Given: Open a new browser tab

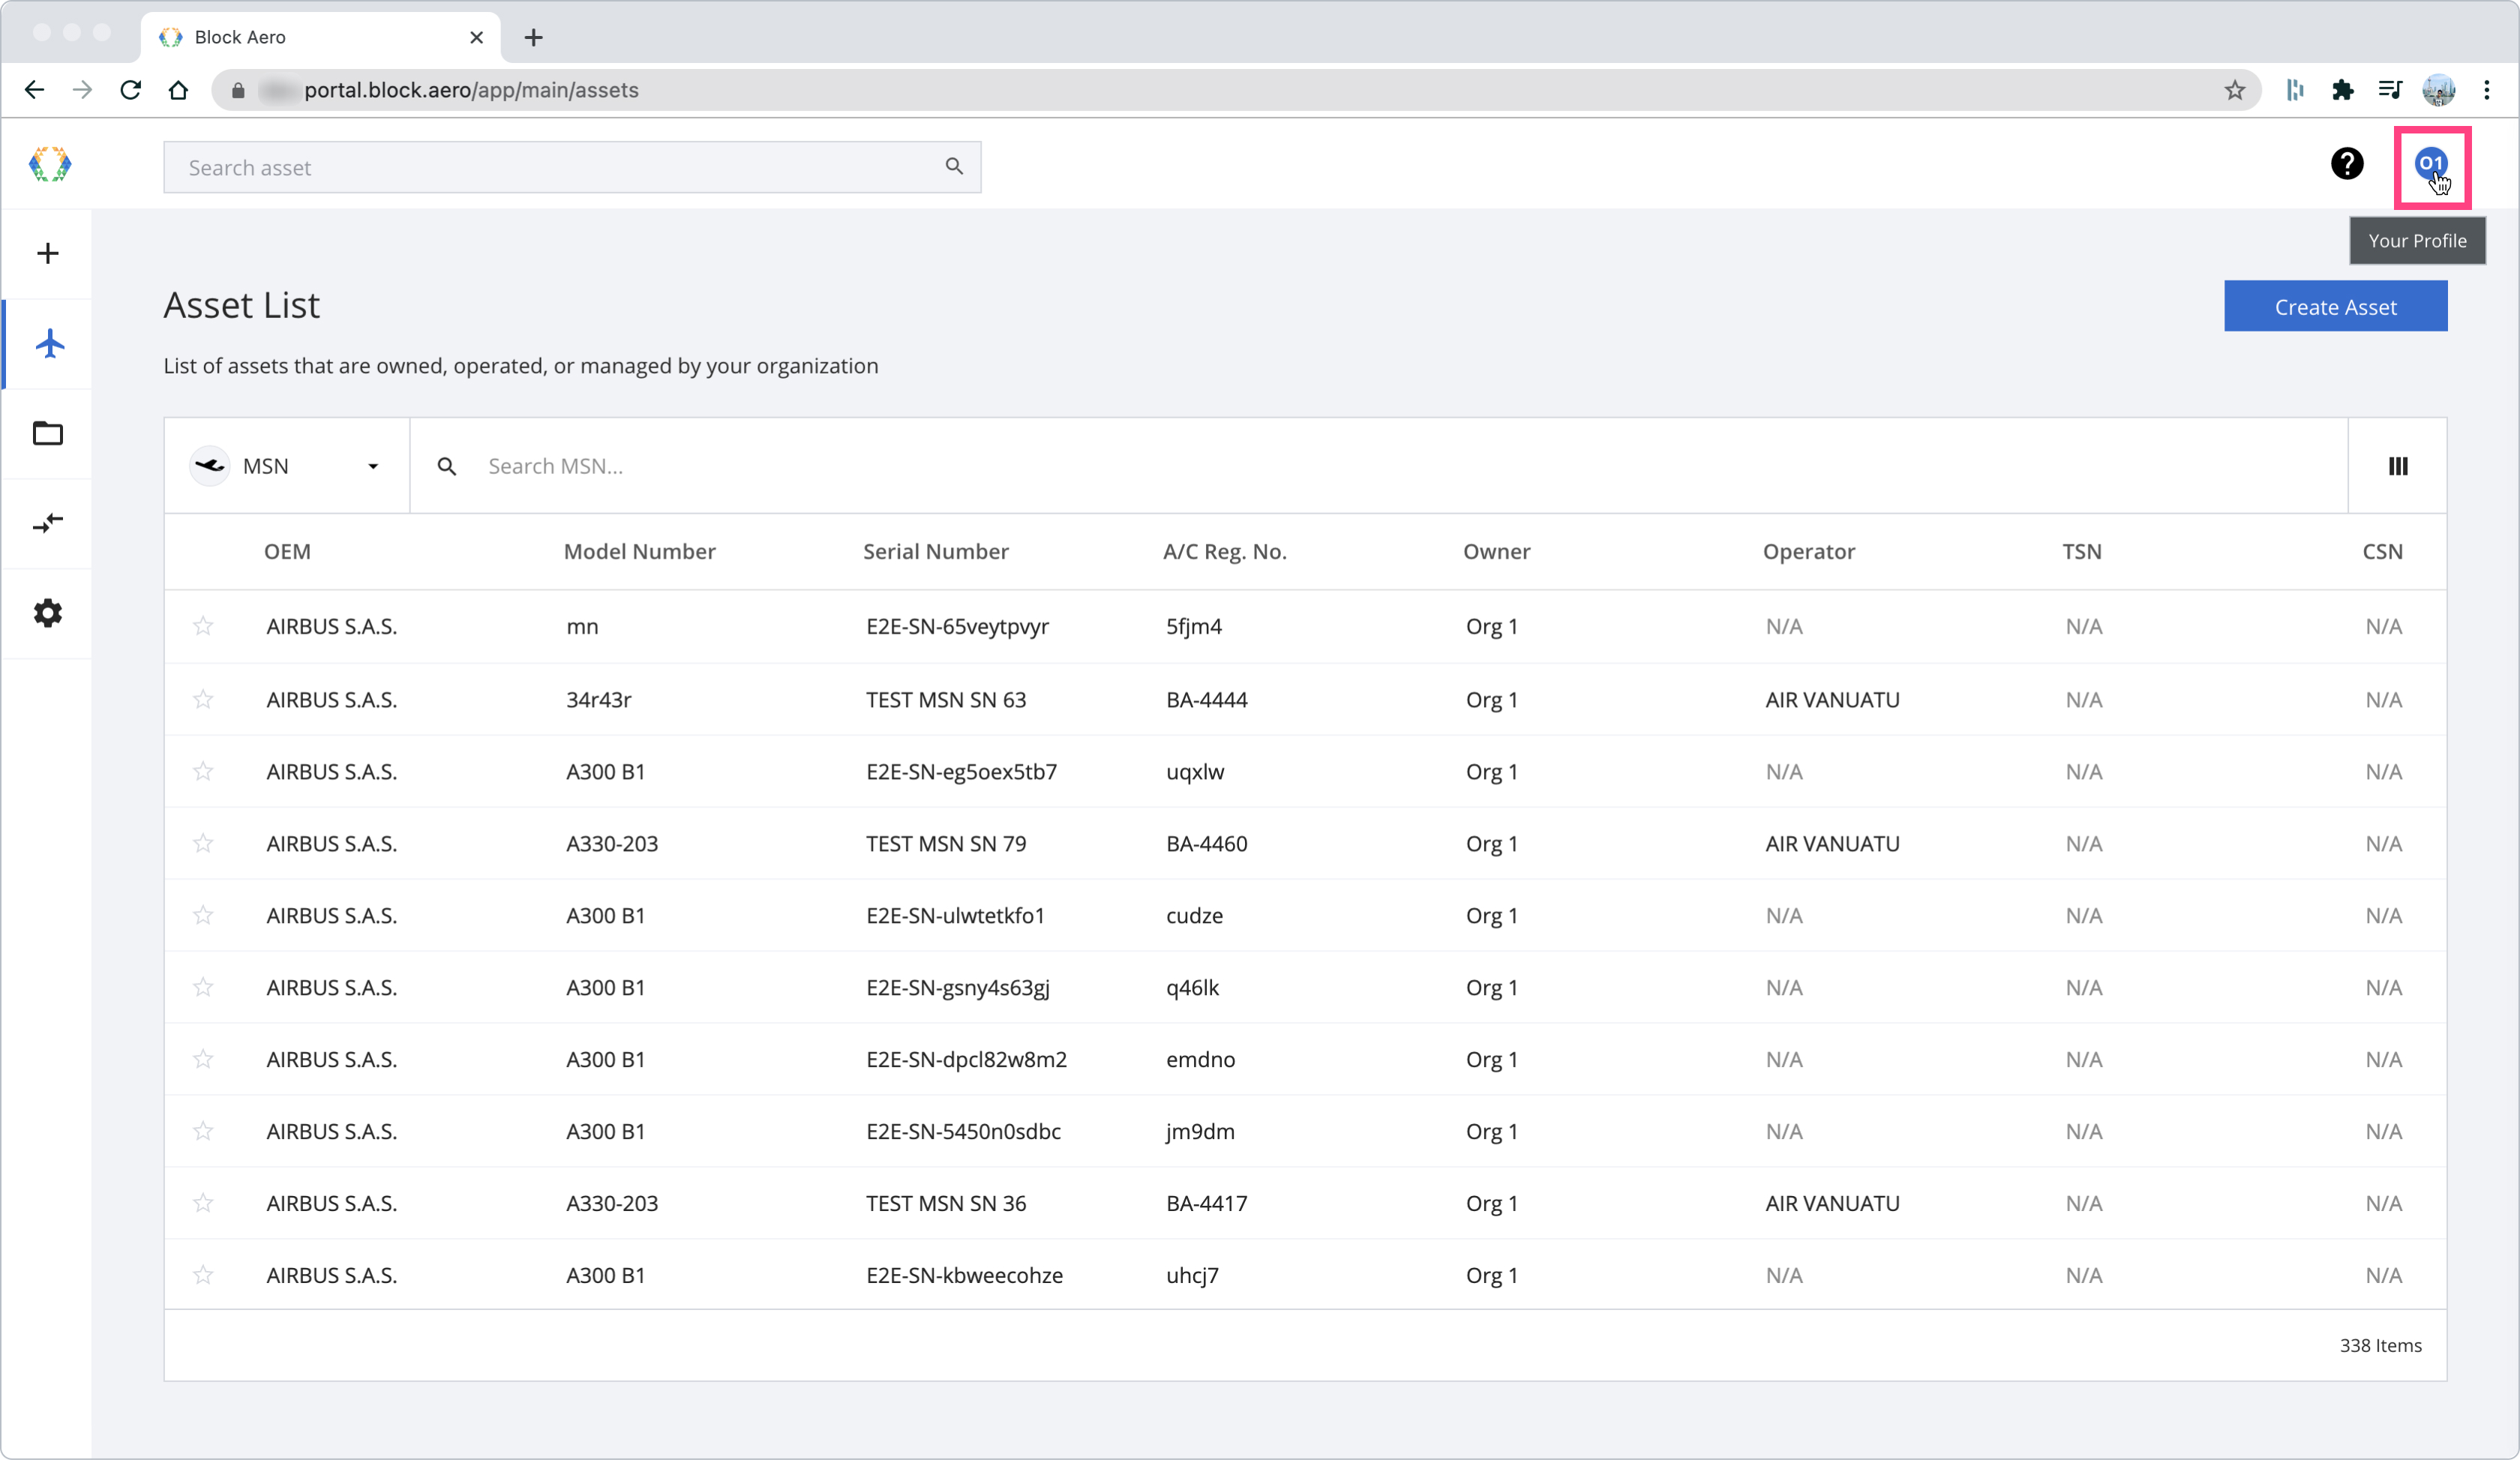Looking at the screenshot, I should pyautogui.click(x=533, y=37).
